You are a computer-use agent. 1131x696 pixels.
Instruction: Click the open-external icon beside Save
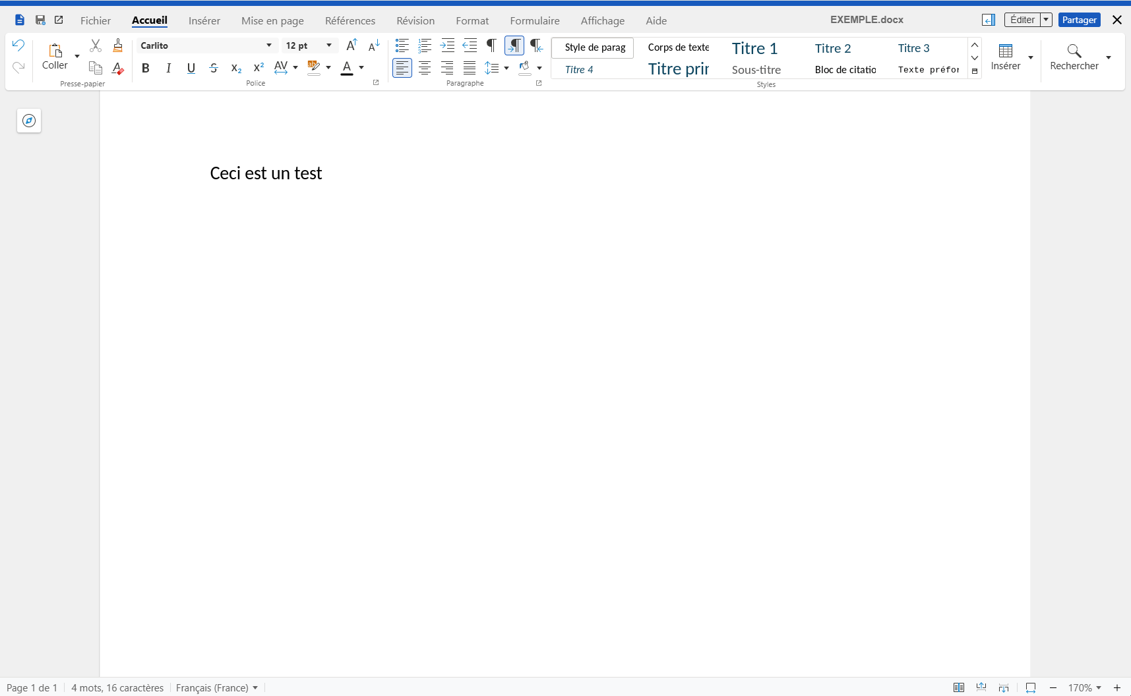[x=59, y=20]
